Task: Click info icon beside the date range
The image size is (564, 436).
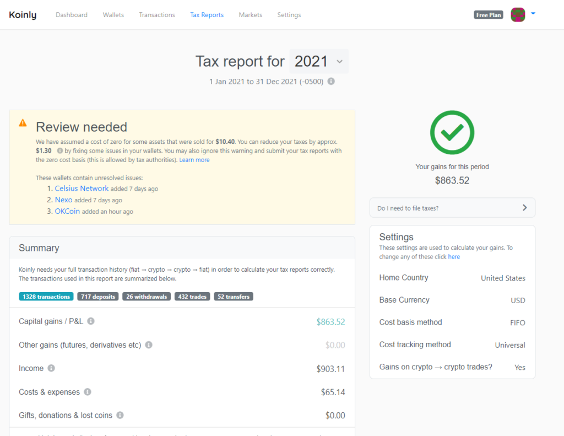Action: pyautogui.click(x=331, y=82)
